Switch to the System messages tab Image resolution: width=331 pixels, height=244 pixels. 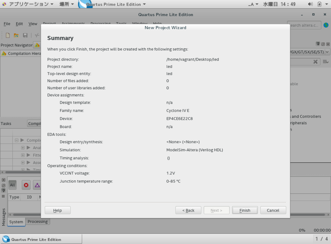(x=16, y=222)
